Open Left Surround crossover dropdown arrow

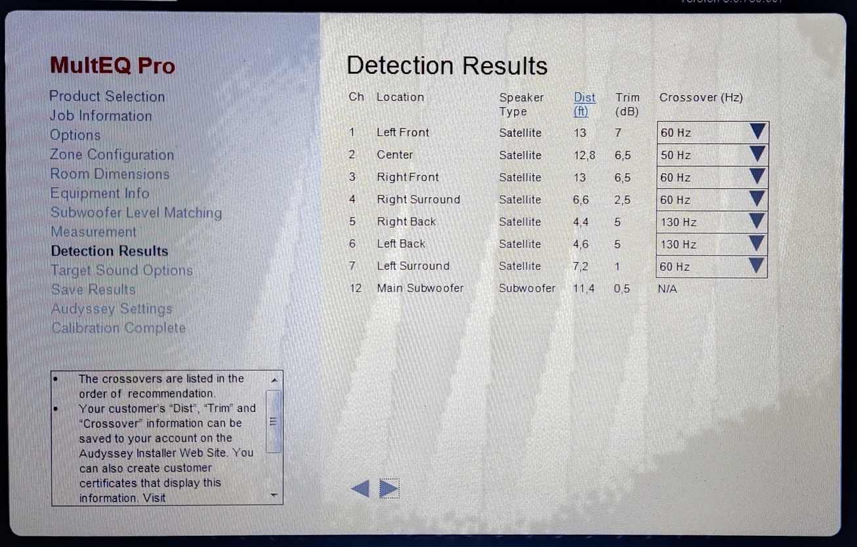click(757, 266)
